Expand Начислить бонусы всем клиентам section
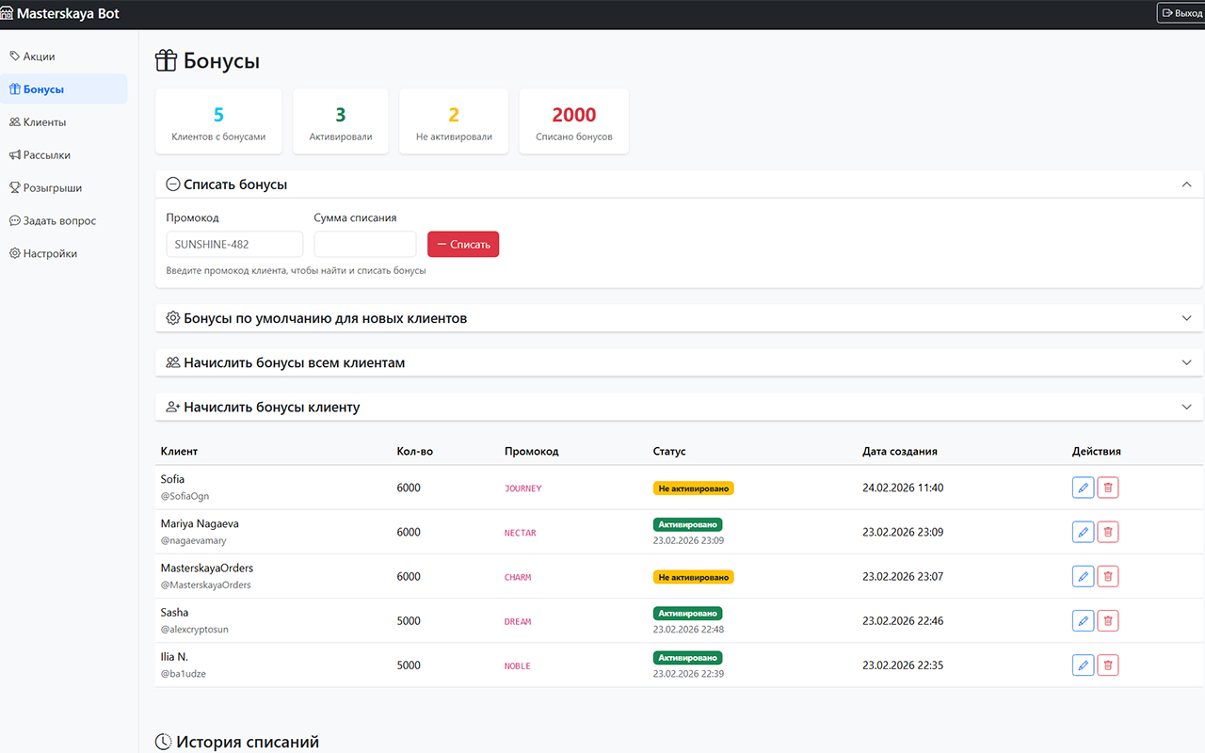 tap(1186, 362)
